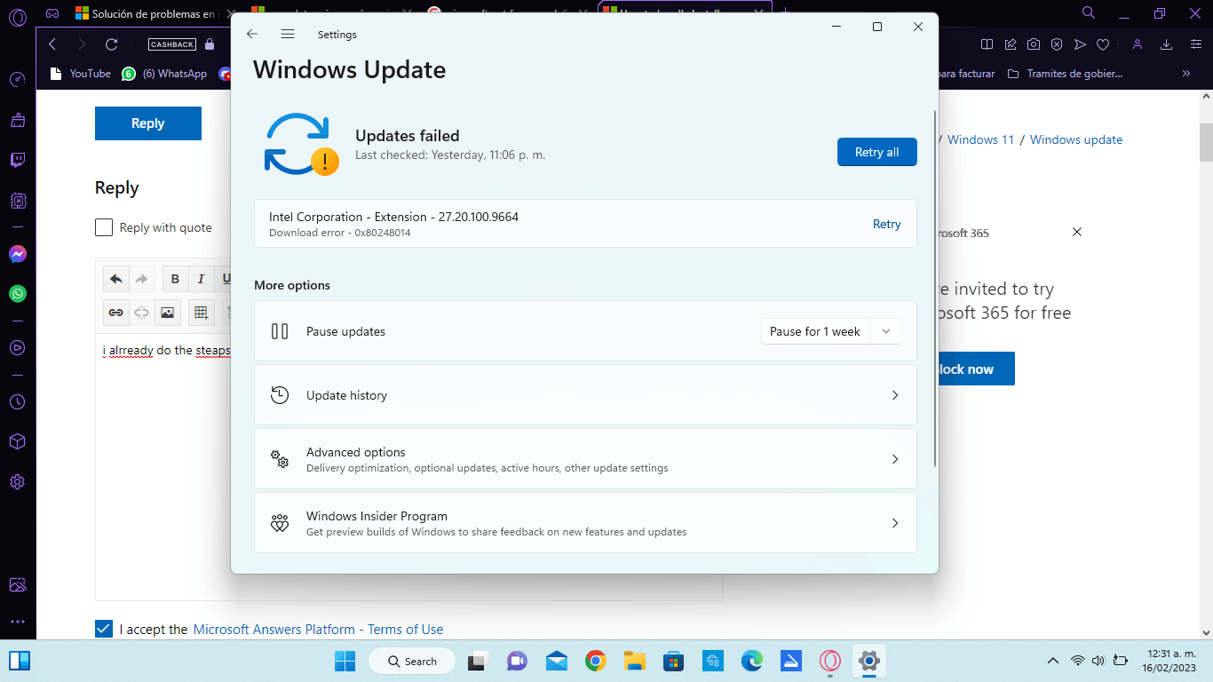Click the undo arrow in reply editor

coord(116,279)
